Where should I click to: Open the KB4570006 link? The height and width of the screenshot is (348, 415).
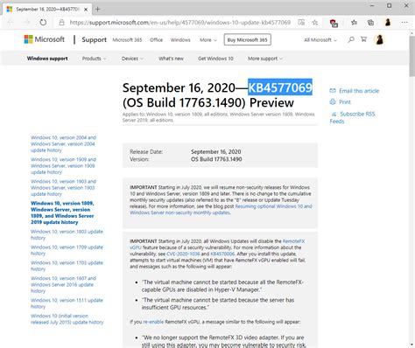tap(222, 254)
